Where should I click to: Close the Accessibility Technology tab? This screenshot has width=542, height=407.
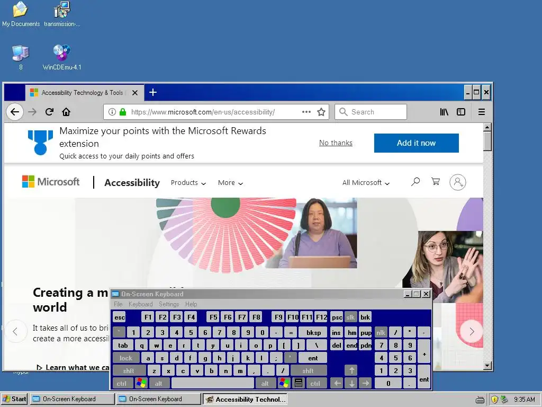(x=135, y=93)
